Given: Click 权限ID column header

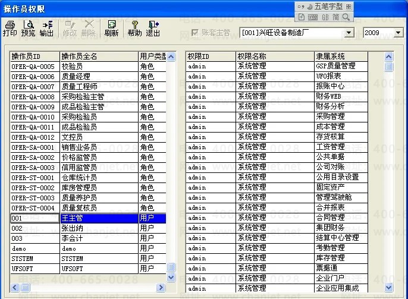Looking at the screenshot, I should point(211,56).
